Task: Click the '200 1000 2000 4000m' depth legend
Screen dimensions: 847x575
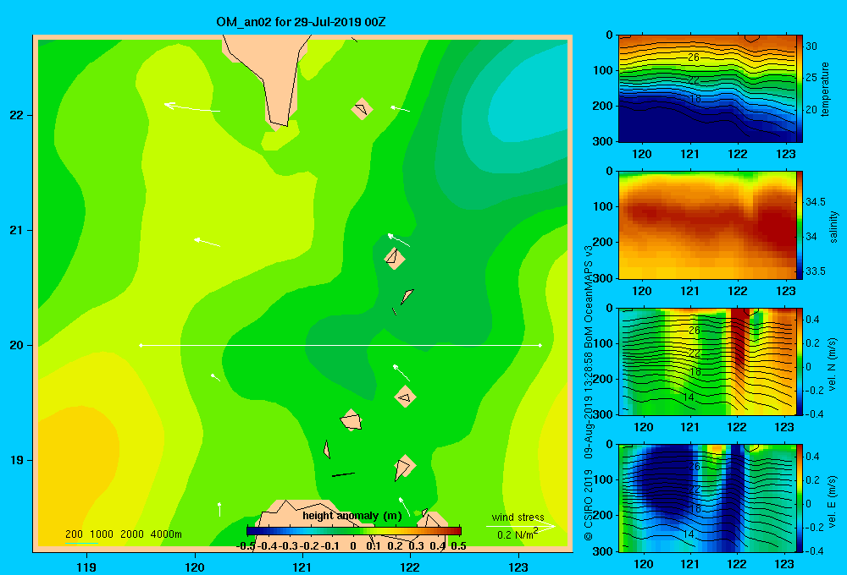Action: tap(123, 534)
